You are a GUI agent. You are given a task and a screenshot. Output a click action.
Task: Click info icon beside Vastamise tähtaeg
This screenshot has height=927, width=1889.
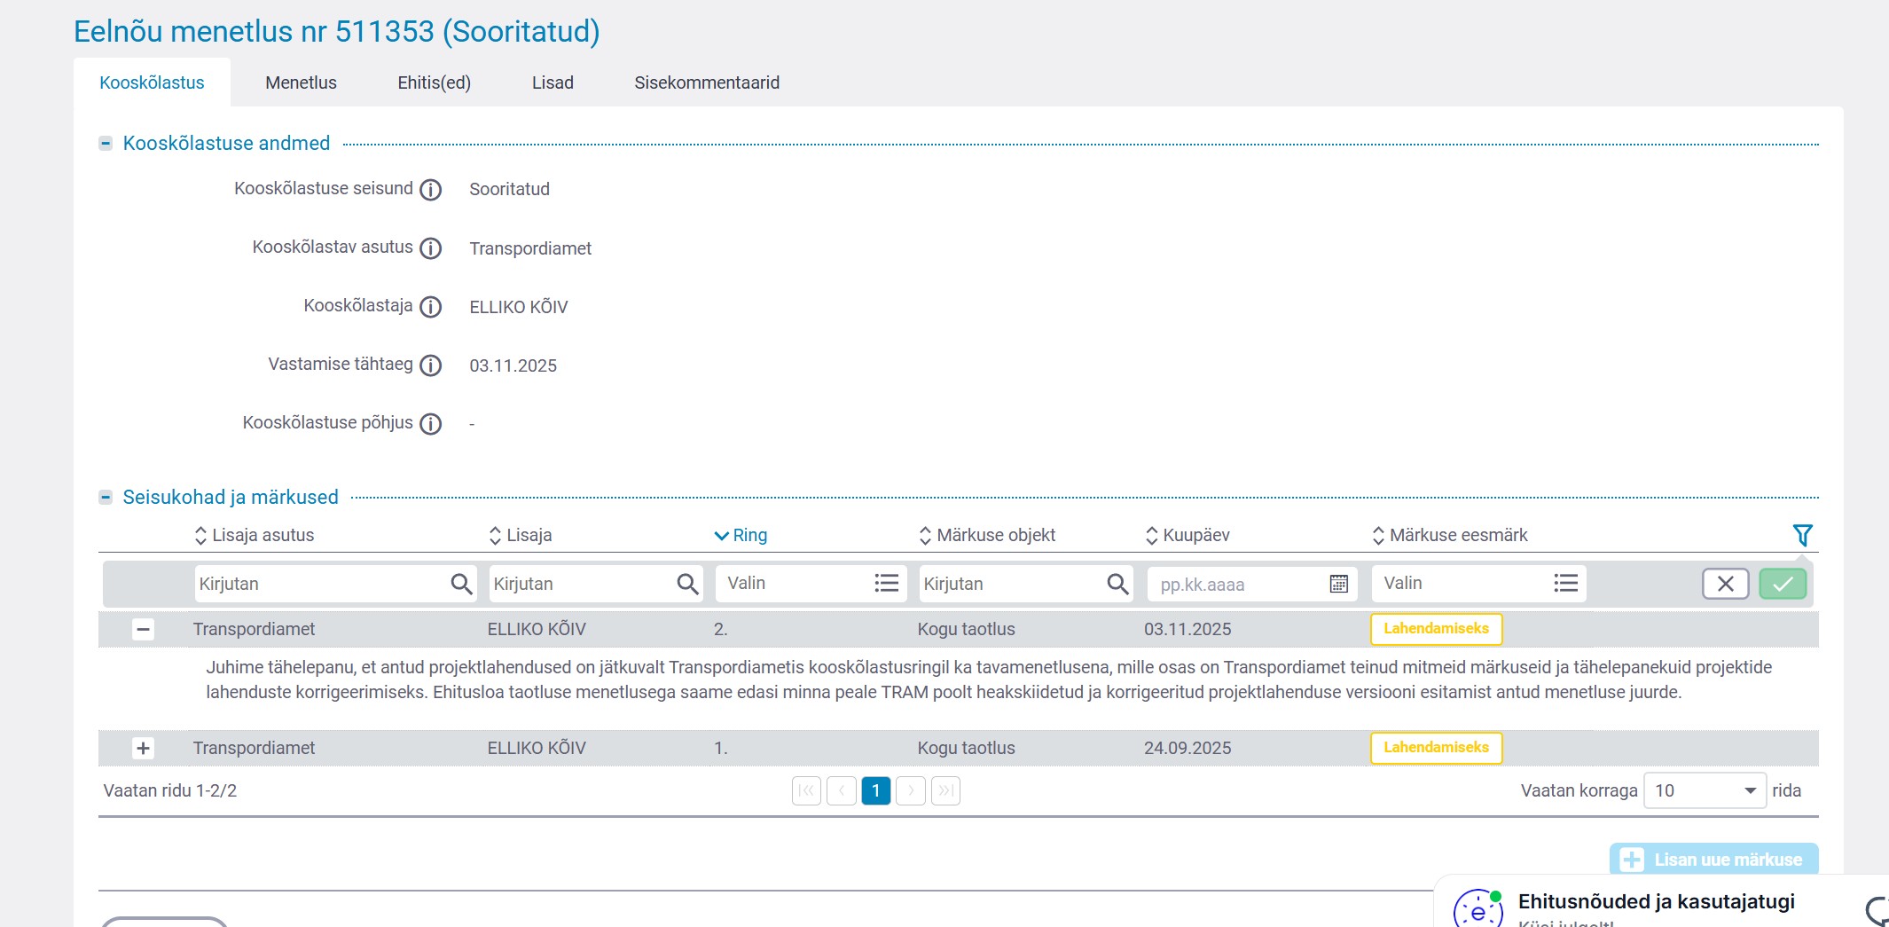(430, 365)
